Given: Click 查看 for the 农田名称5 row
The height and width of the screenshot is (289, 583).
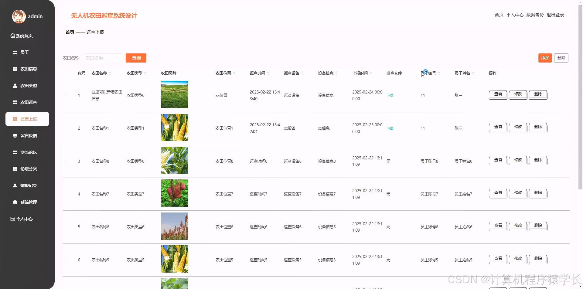Looking at the screenshot, I should click(498, 259).
